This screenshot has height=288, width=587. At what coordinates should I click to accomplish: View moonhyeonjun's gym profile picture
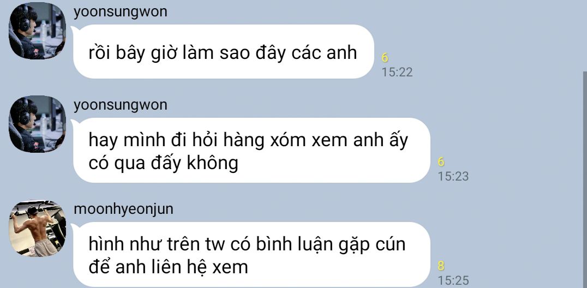pos(37,228)
